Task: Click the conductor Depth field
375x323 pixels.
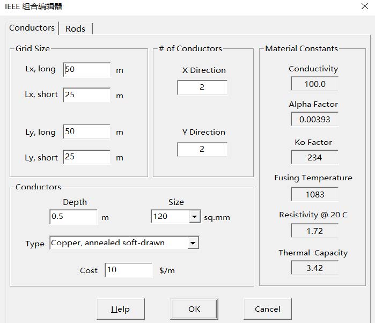Action: pyautogui.click(x=73, y=217)
